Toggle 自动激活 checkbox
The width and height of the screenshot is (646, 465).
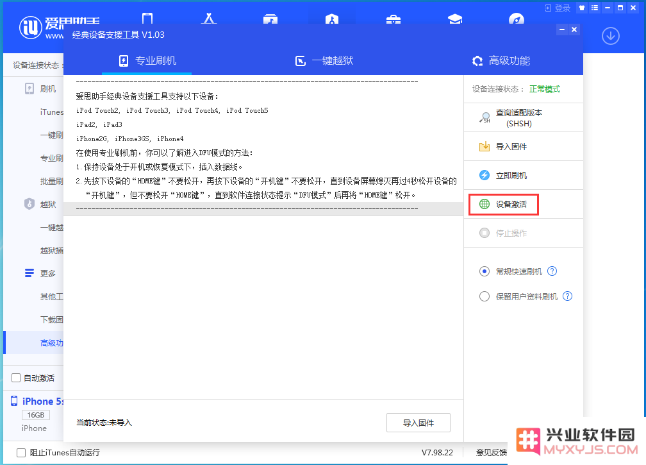click(16, 378)
